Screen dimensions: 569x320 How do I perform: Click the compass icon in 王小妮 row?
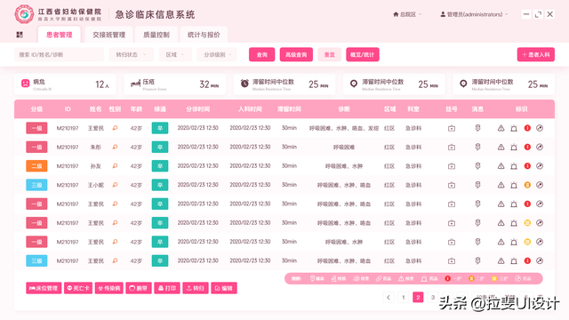click(x=540, y=185)
